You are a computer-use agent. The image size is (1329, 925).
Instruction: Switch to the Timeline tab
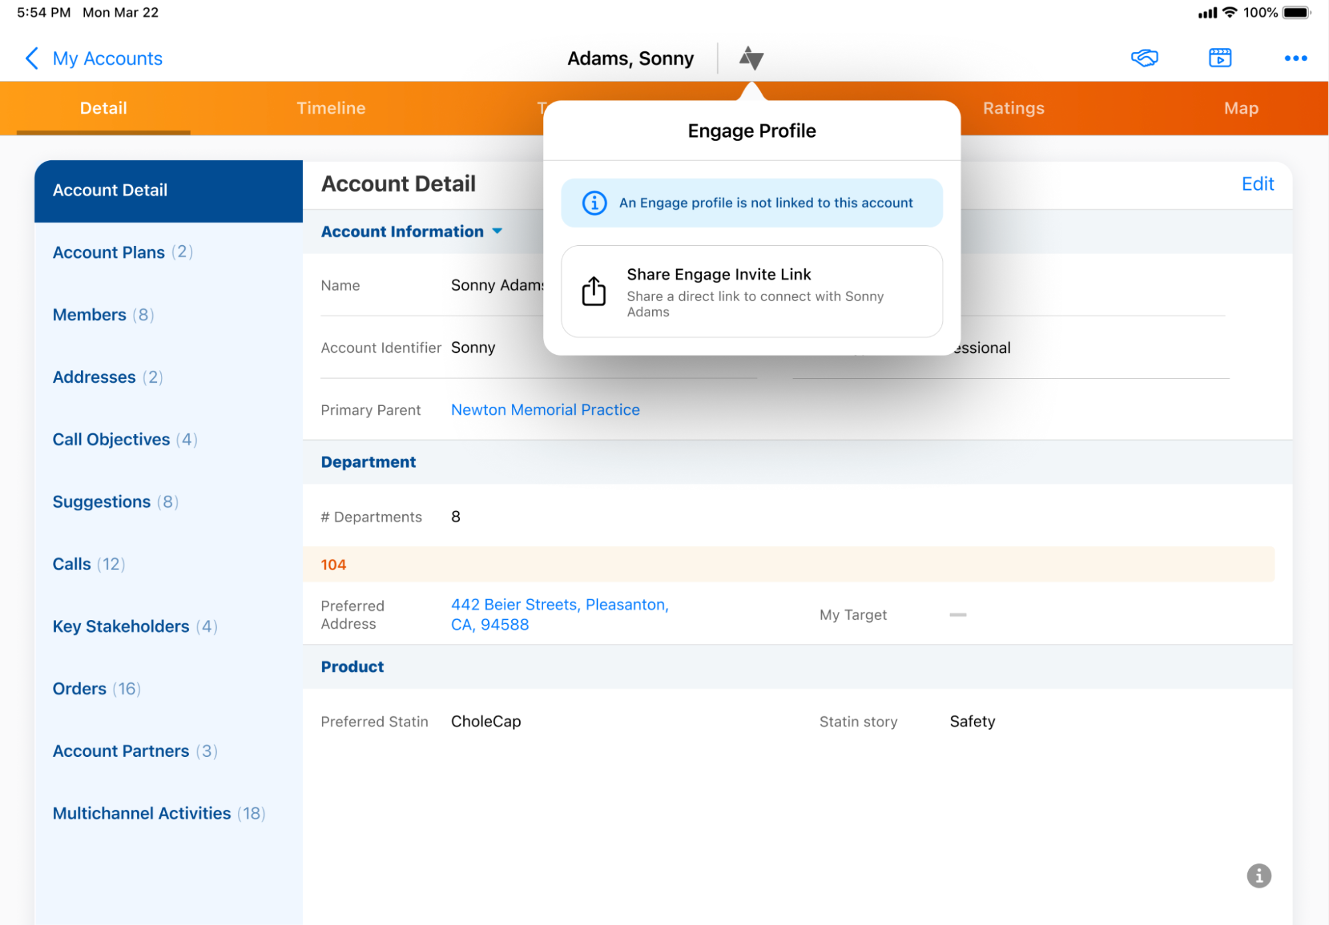pos(330,108)
